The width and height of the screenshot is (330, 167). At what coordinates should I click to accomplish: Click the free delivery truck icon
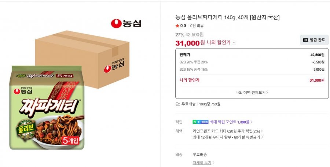point(177,104)
